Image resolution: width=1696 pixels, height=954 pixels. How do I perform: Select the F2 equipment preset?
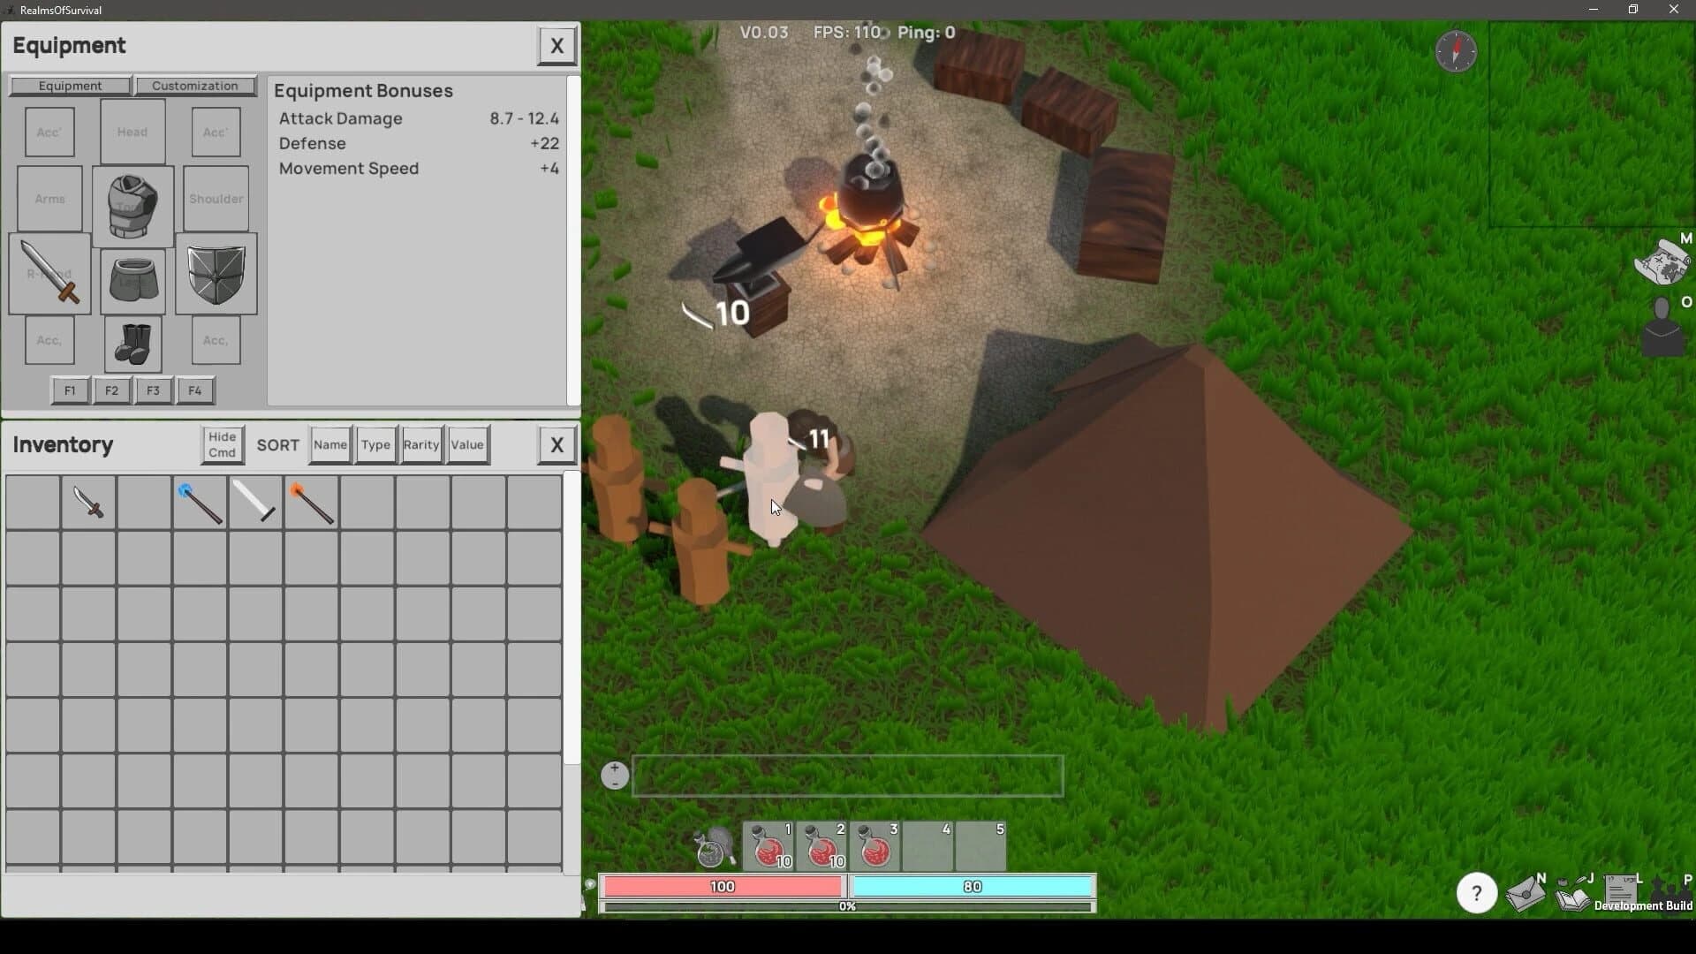(x=111, y=390)
